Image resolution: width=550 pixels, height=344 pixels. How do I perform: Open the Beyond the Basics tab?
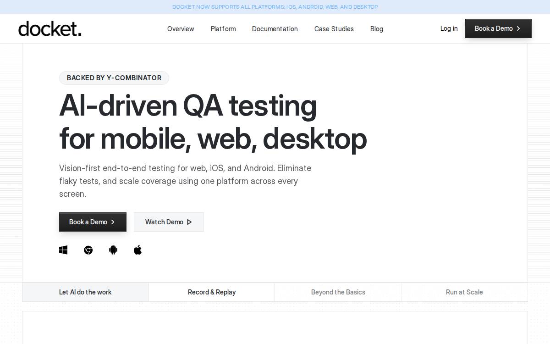coord(338,292)
